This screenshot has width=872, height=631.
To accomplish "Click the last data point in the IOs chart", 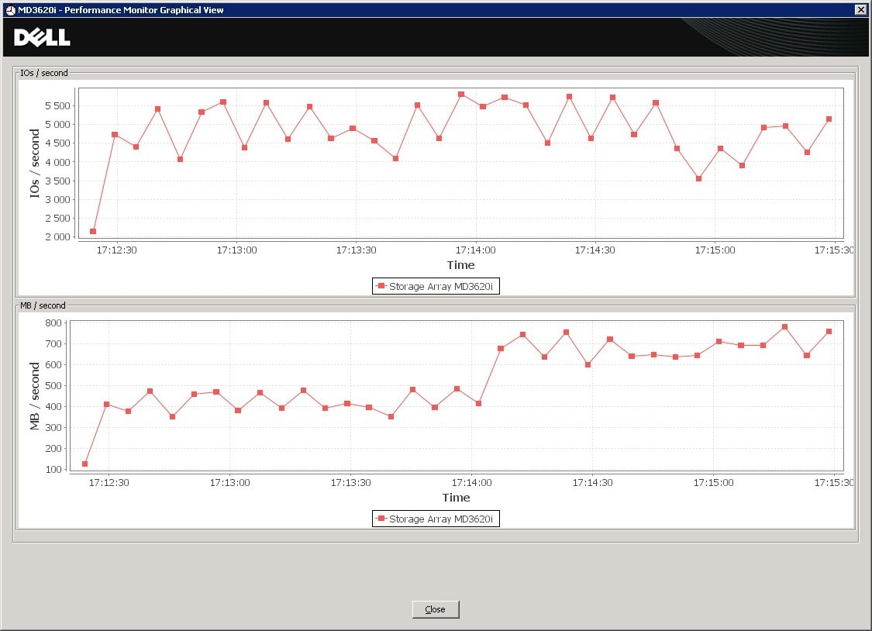I will point(829,119).
